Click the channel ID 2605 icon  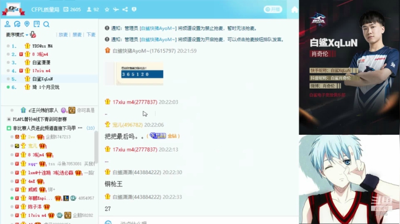pyautogui.click(x=66, y=9)
